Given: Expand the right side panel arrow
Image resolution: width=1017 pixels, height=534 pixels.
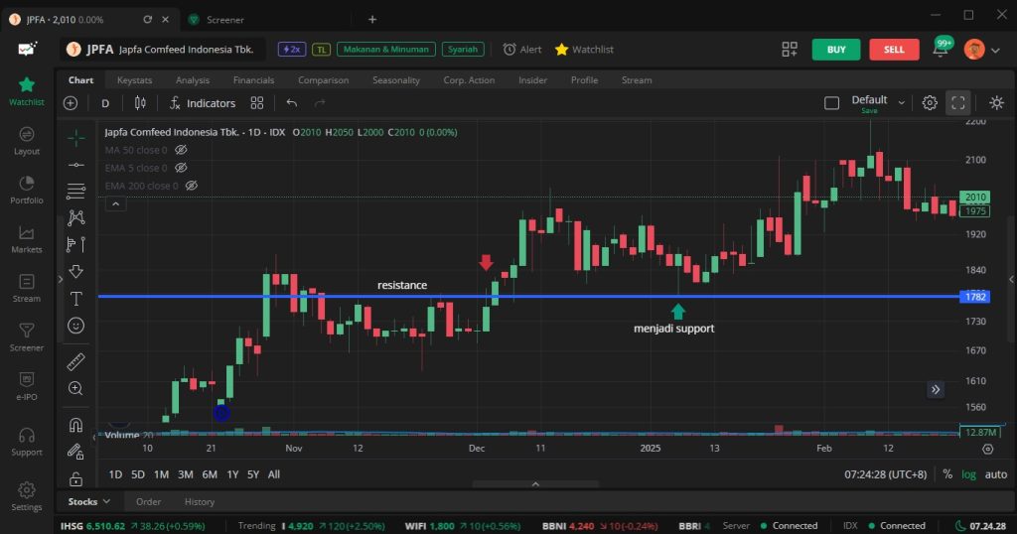Looking at the screenshot, I should point(1010,279).
